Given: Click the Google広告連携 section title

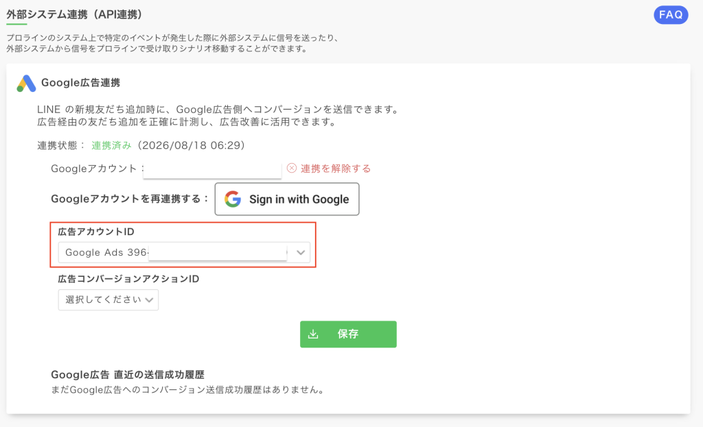Looking at the screenshot, I should (81, 83).
